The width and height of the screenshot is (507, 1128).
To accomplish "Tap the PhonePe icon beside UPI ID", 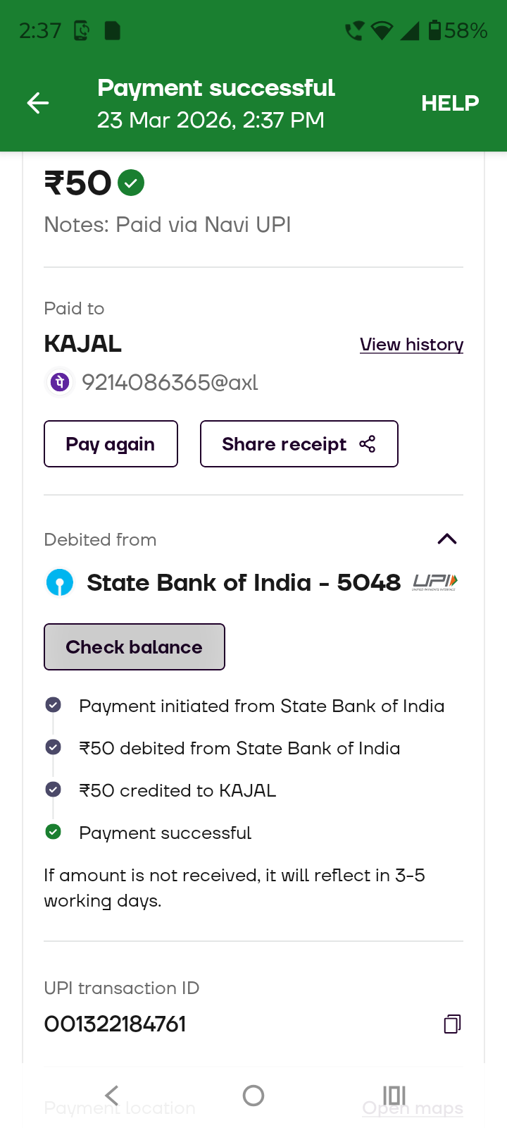I will tap(60, 382).
